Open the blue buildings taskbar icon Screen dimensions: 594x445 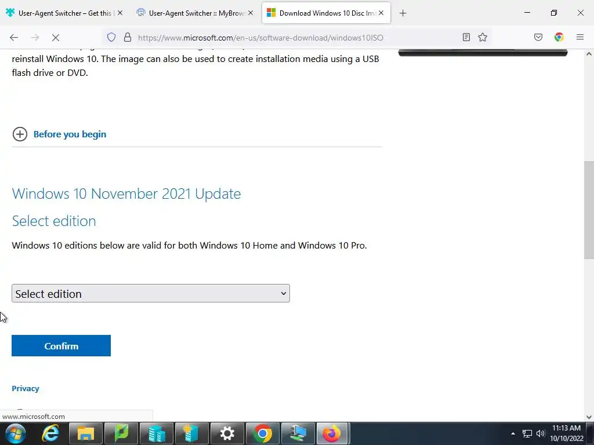click(x=157, y=433)
